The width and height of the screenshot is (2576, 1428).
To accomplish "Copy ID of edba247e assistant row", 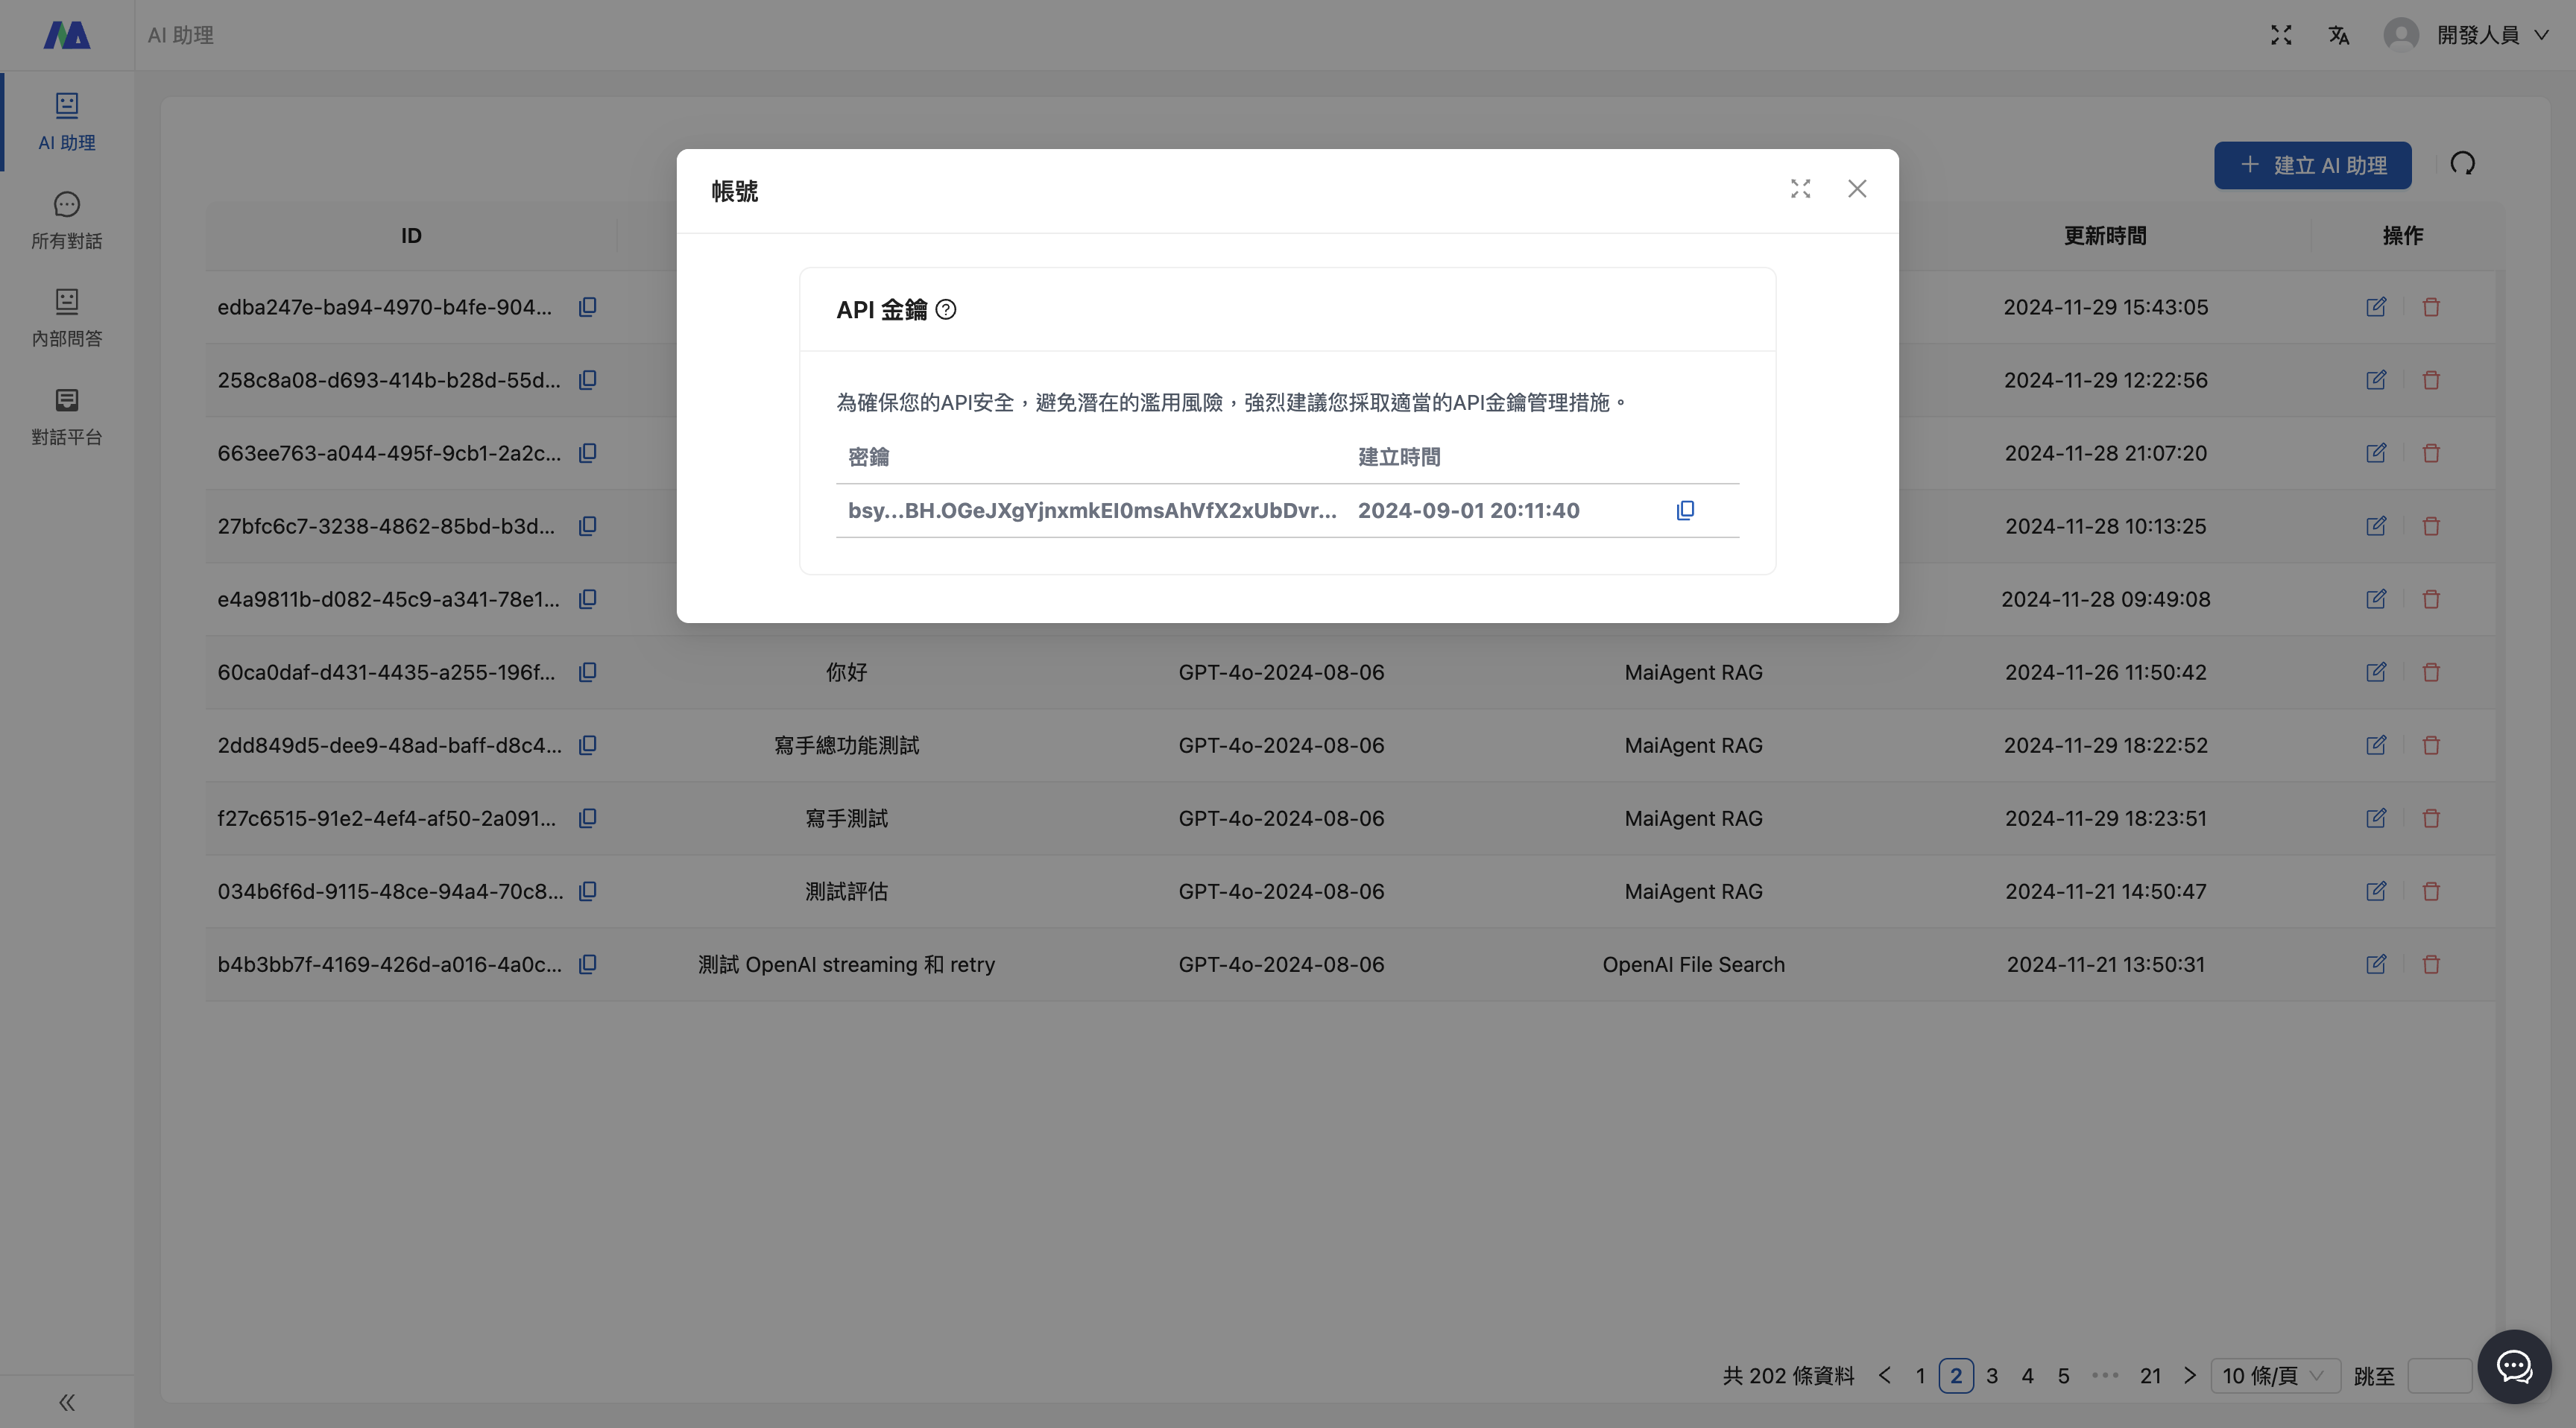I will 588,307.
